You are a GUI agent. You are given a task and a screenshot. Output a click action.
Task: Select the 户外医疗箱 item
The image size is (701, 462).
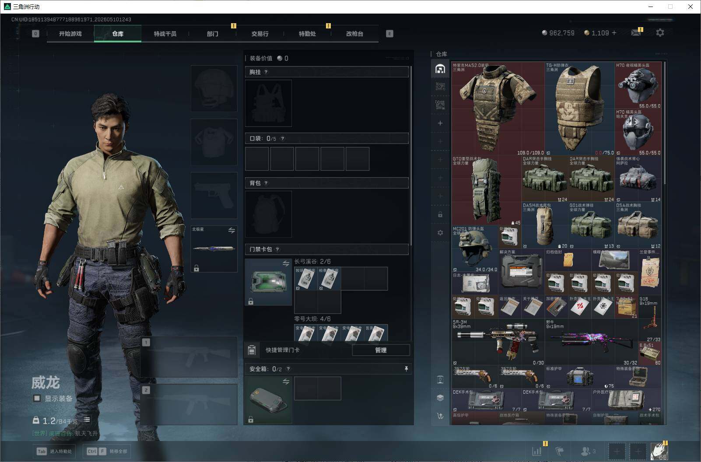click(627, 400)
